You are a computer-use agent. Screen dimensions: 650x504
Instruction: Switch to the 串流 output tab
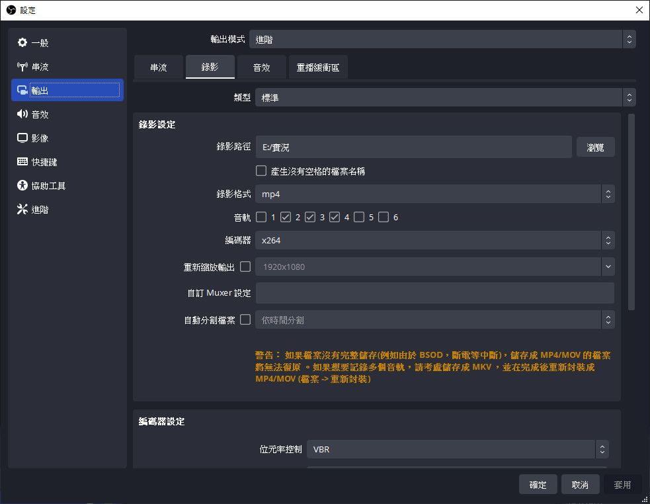[x=159, y=67]
